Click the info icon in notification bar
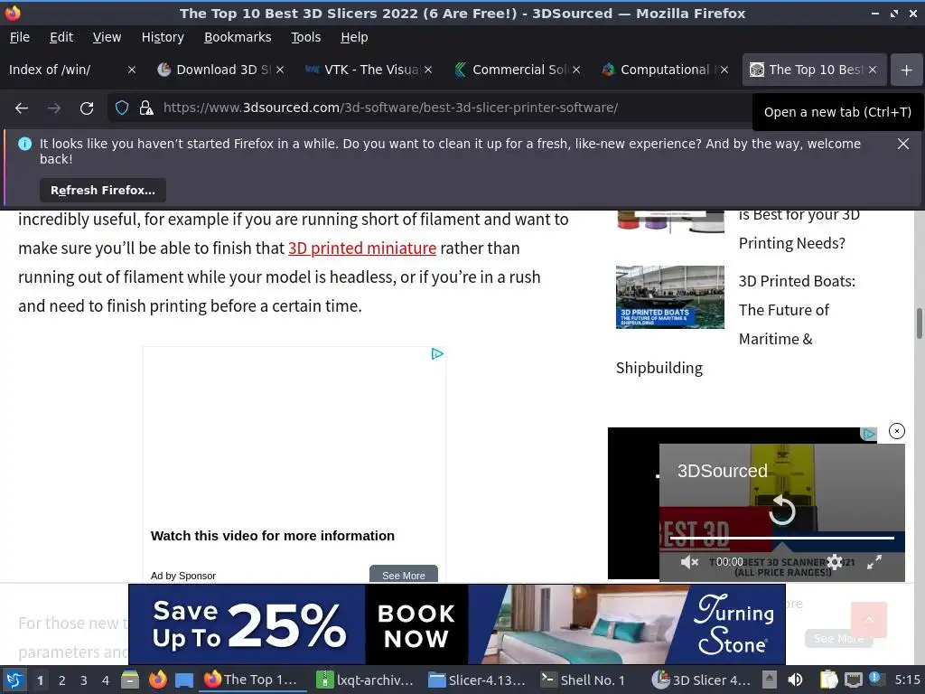 click(24, 144)
